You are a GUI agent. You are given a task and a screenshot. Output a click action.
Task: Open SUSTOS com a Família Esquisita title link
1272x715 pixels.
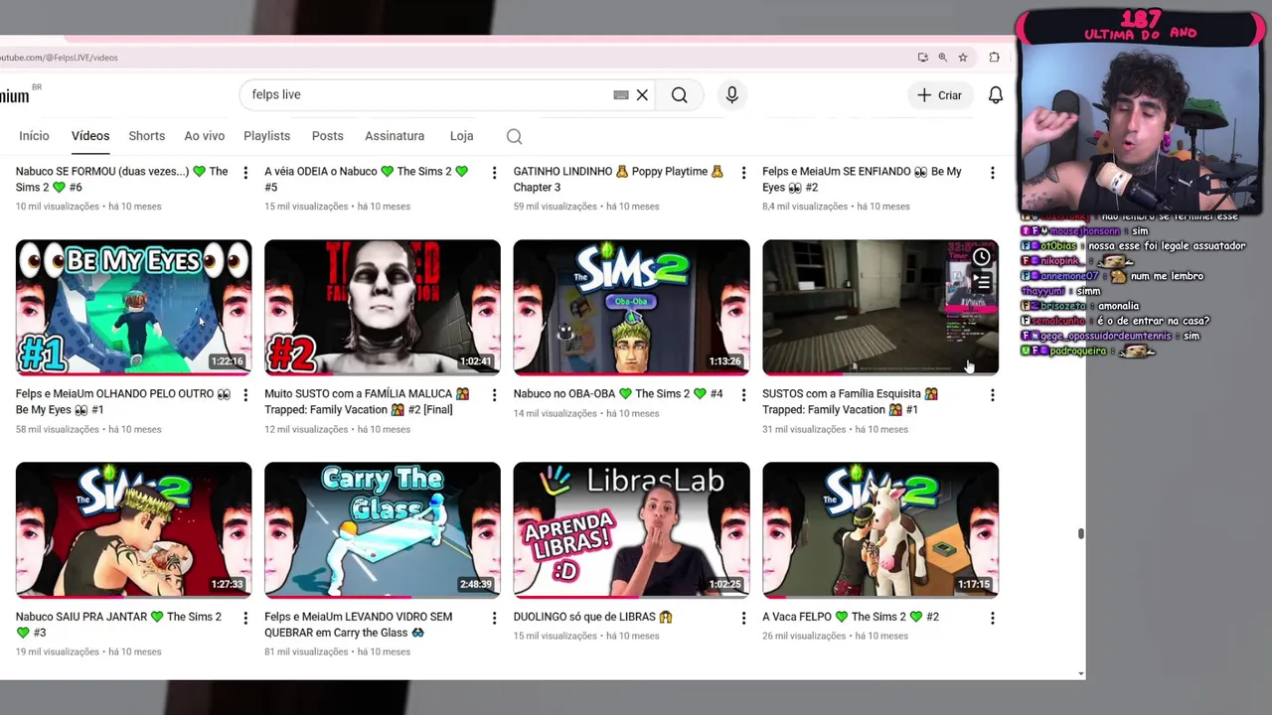click(850, 401)
